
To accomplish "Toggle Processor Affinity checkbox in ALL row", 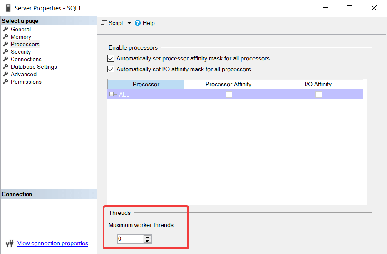I will [x=228, y=95].
